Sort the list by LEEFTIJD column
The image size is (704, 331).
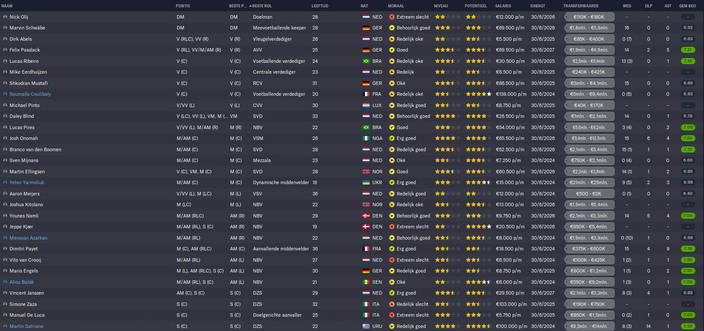tap(320, 6)
